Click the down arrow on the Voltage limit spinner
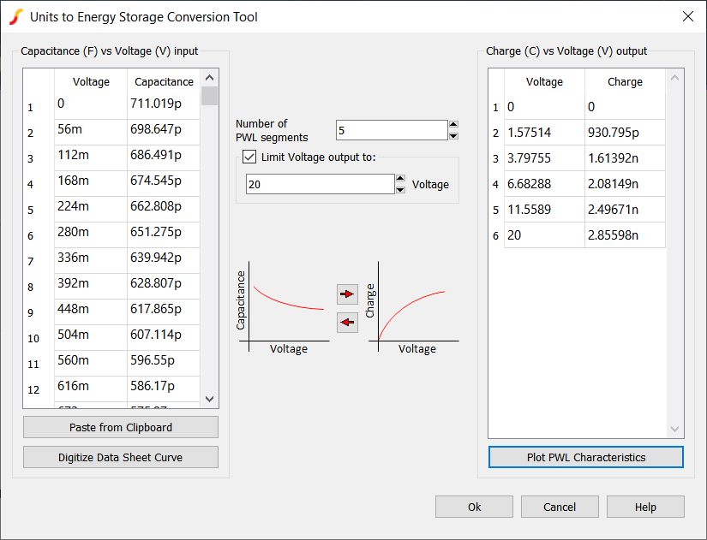The image size is (707, 540). coord(399,188)
